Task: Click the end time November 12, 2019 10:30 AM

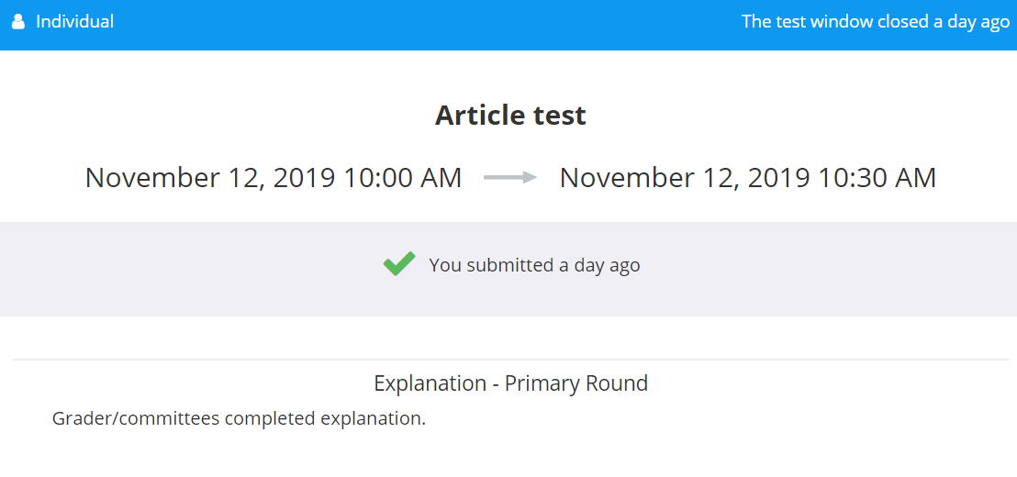Action: point(748,178)
